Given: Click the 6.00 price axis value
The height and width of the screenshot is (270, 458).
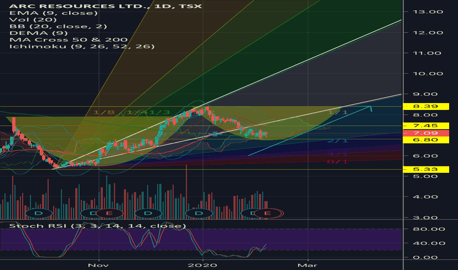Looking at the screenshot, I should coord(425,156).
